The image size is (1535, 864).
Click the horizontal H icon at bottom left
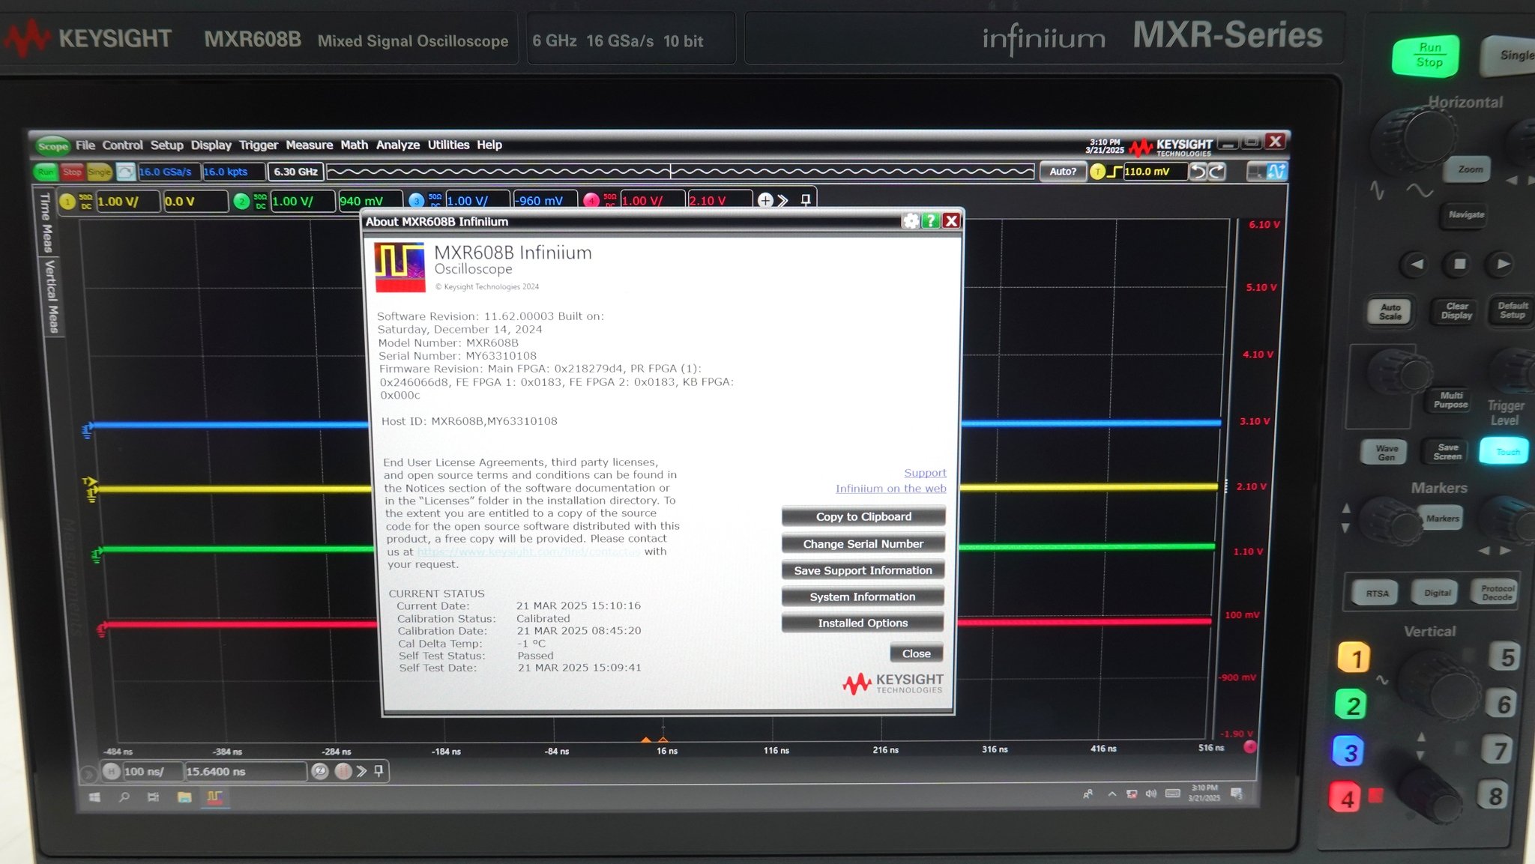(x=111, y=771)
